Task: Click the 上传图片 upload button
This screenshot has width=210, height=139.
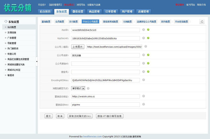Action: [78, 47]
